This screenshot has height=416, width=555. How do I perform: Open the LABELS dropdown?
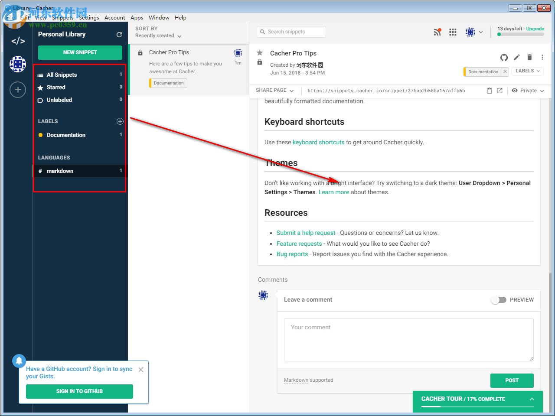click(528, 71)
